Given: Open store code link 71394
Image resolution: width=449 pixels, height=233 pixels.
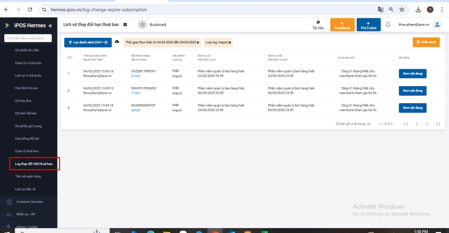Looking at the screenshot, I should click(136, 93).
